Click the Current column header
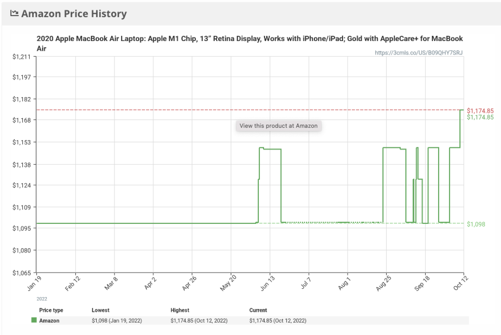This screenshot has width=501, height=335. click(x=258, y=310)
